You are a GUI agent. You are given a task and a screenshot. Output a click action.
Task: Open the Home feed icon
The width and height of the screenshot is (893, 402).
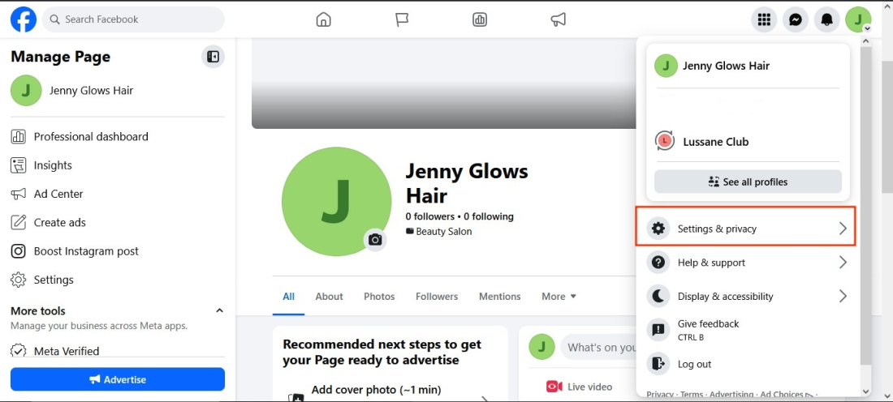tap(323, 19)
